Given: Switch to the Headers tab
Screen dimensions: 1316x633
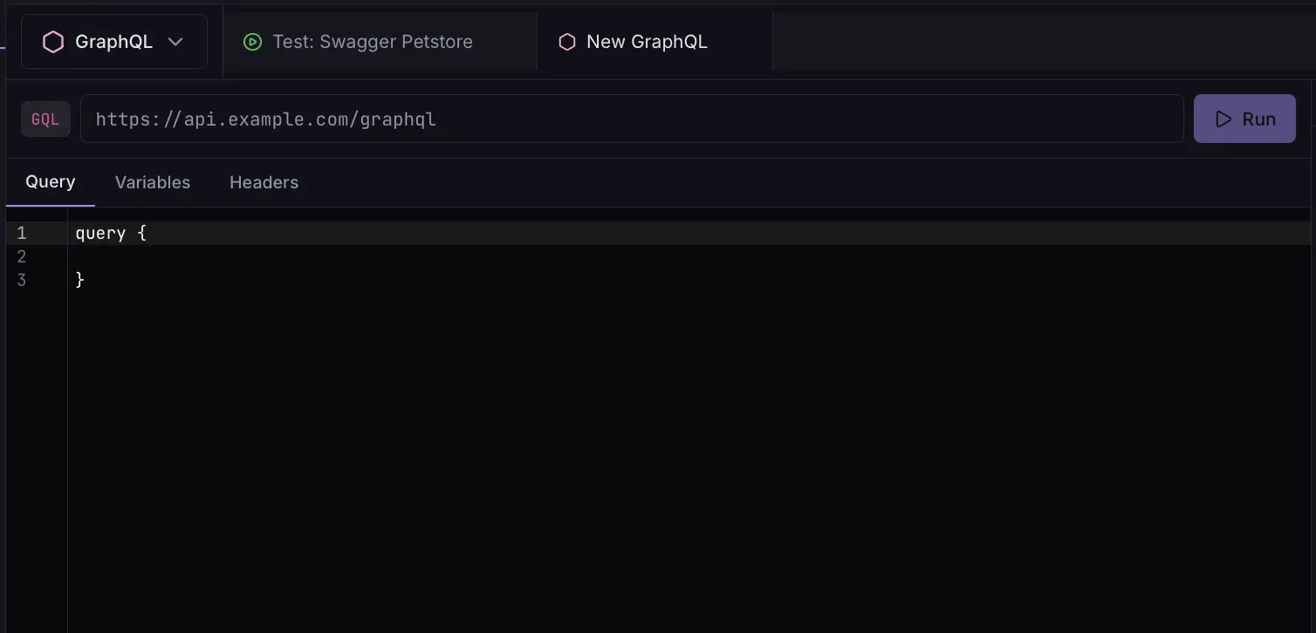Looking at the screenshot, I should [x=264, y=182].
